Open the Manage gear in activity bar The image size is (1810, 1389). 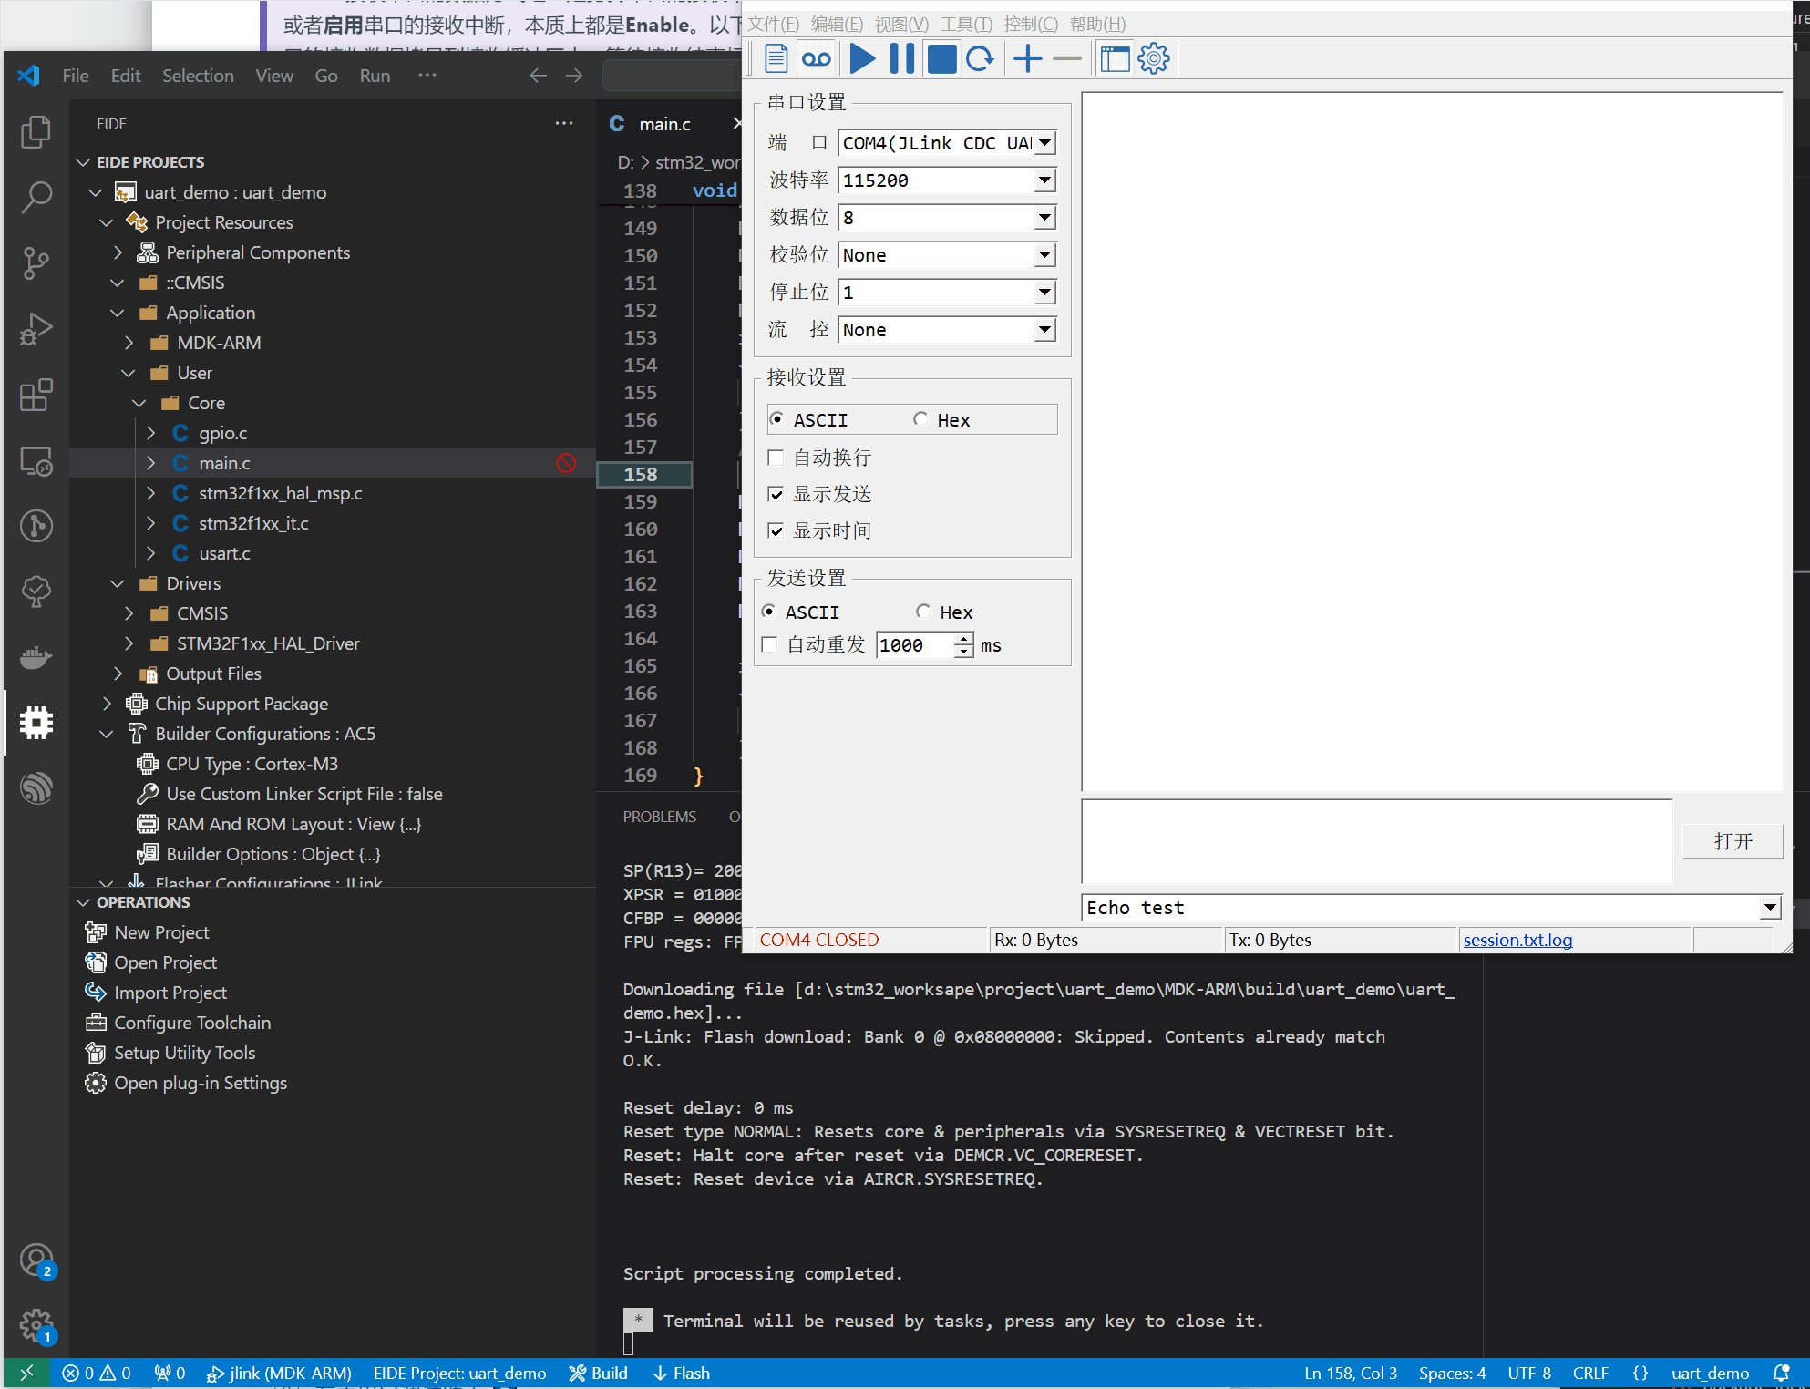tap(36, 1326)
